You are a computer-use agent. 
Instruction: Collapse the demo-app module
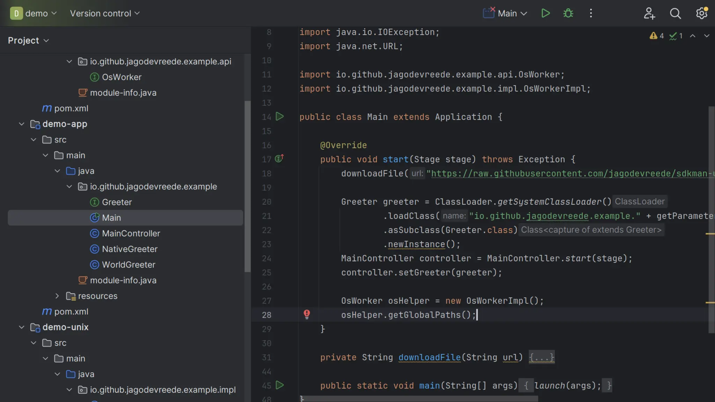[22, 124]
